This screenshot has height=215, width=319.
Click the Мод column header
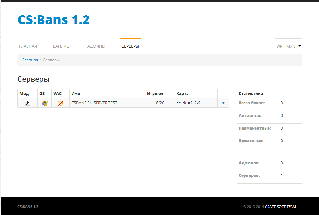[x=24, y=94]
